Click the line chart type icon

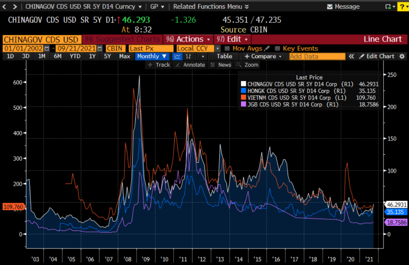coord(177,56)
